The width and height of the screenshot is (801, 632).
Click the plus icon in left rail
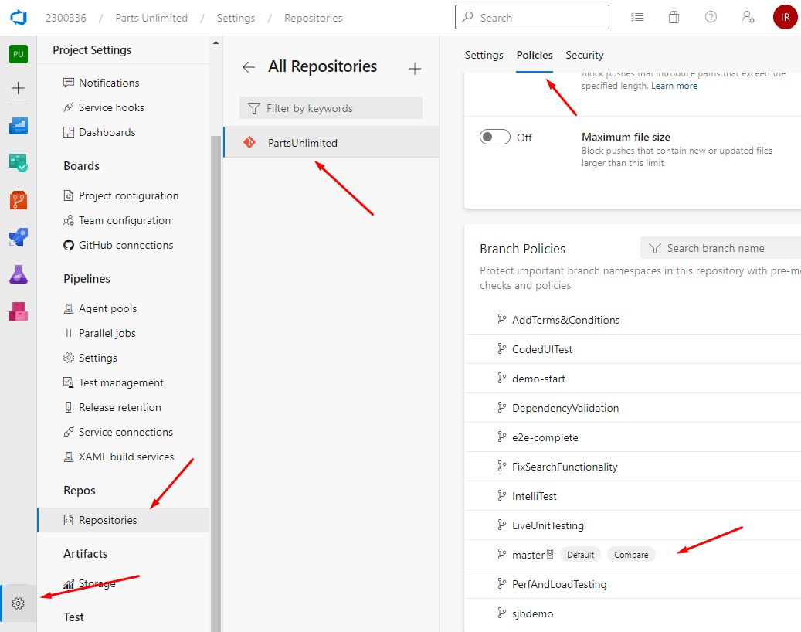[19, 88]
